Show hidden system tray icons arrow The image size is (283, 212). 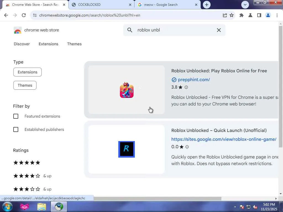[x=235, y=207]
